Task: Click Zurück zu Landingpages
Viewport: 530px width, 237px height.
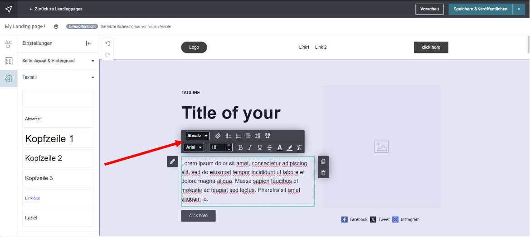Action: point(56,9)
